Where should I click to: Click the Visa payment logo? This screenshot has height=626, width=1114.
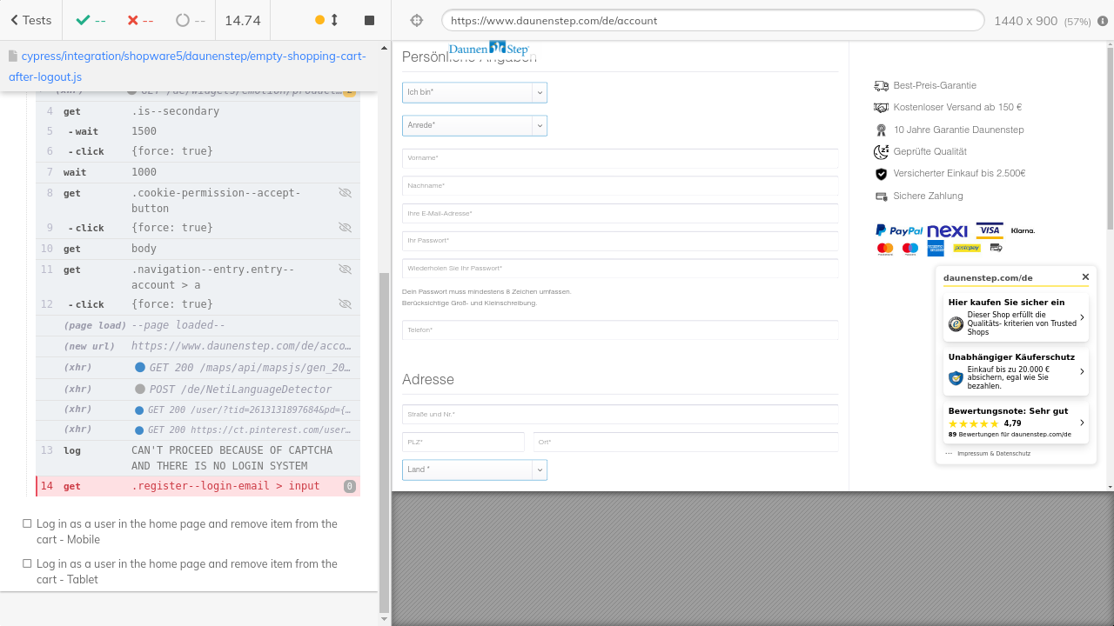tap(989, 230)
